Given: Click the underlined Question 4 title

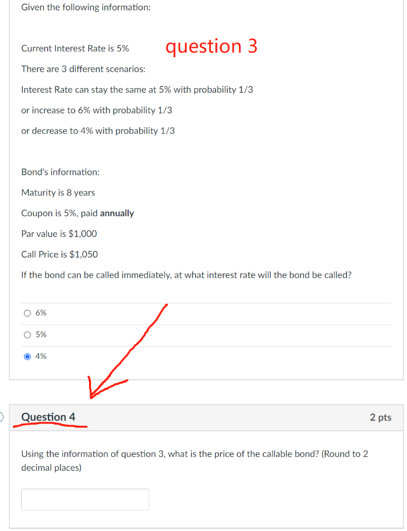Looking at the screenshot, I should pyautogui.click(x=48, y=416).
